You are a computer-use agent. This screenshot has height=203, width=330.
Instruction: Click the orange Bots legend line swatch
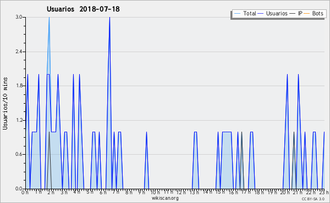point(307,14)
